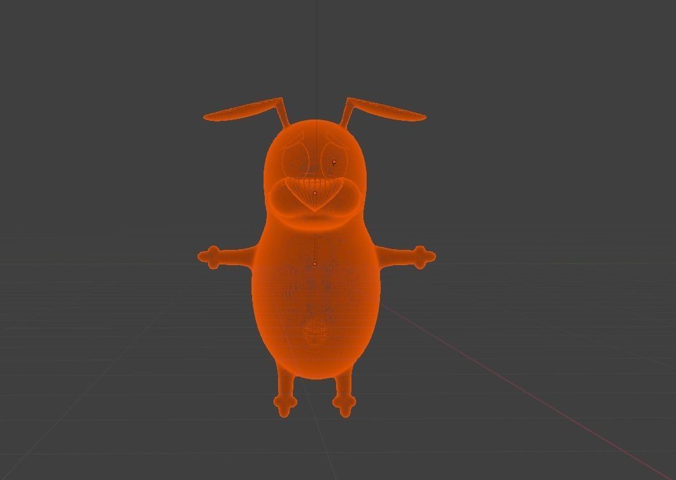Click the origin dot on the teeth
676x480 pixels.
click(314, 193)
